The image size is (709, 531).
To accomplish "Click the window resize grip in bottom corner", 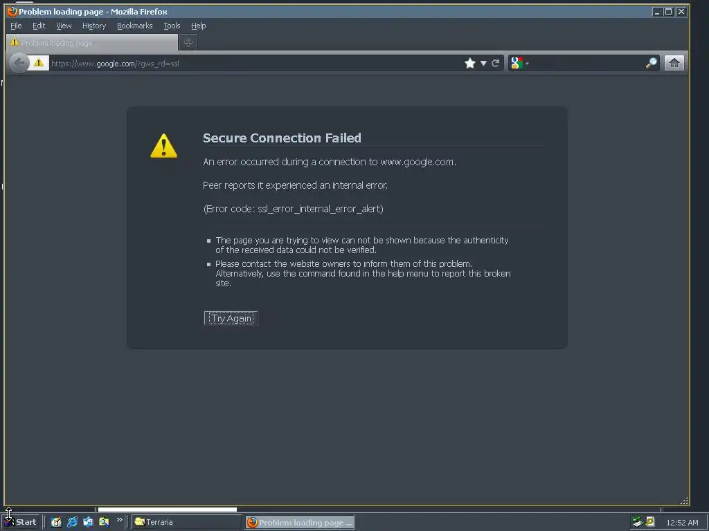I will pos(684,501).
